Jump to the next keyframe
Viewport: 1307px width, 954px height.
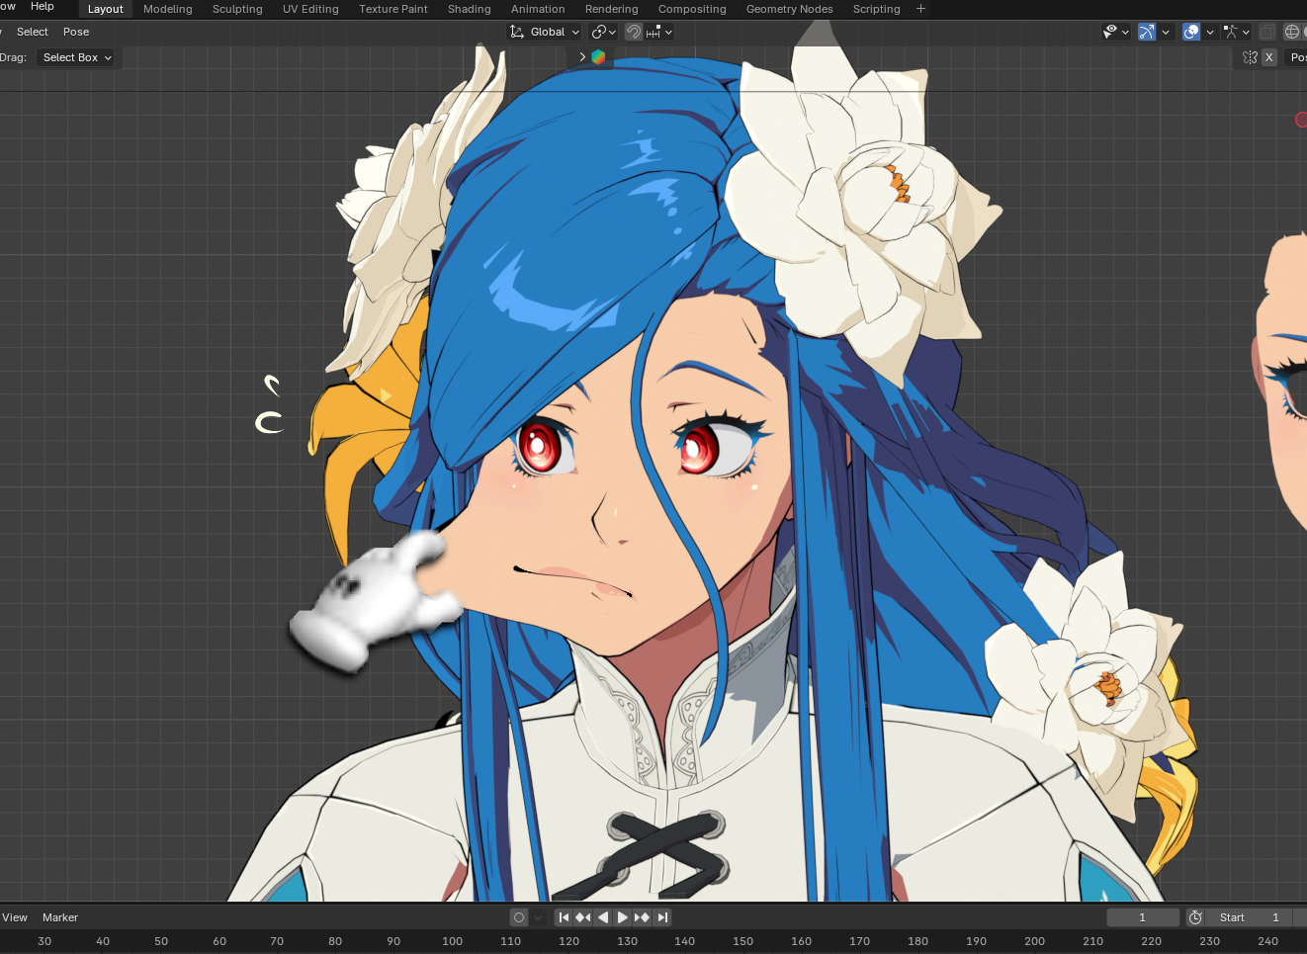pos(643,917)
